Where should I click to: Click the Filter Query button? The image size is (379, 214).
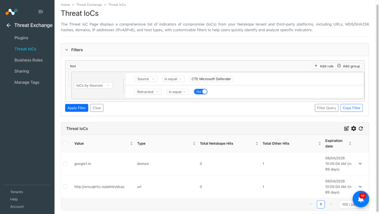point(326,108)
